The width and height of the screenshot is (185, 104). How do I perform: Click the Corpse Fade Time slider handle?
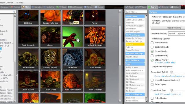pyautogui.click(x=171, y=90)
